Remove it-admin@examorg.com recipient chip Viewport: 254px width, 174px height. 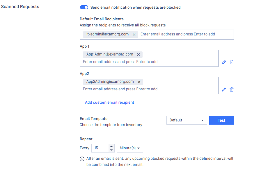click(x=134, y=35)
